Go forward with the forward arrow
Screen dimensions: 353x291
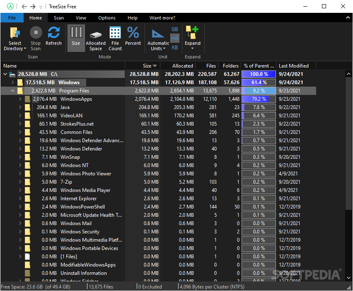[x=33, y=7]
